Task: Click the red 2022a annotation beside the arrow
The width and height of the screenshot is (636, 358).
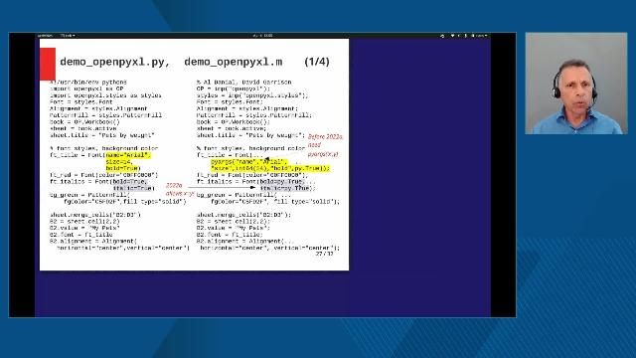Action: click(x=174, y=186)
